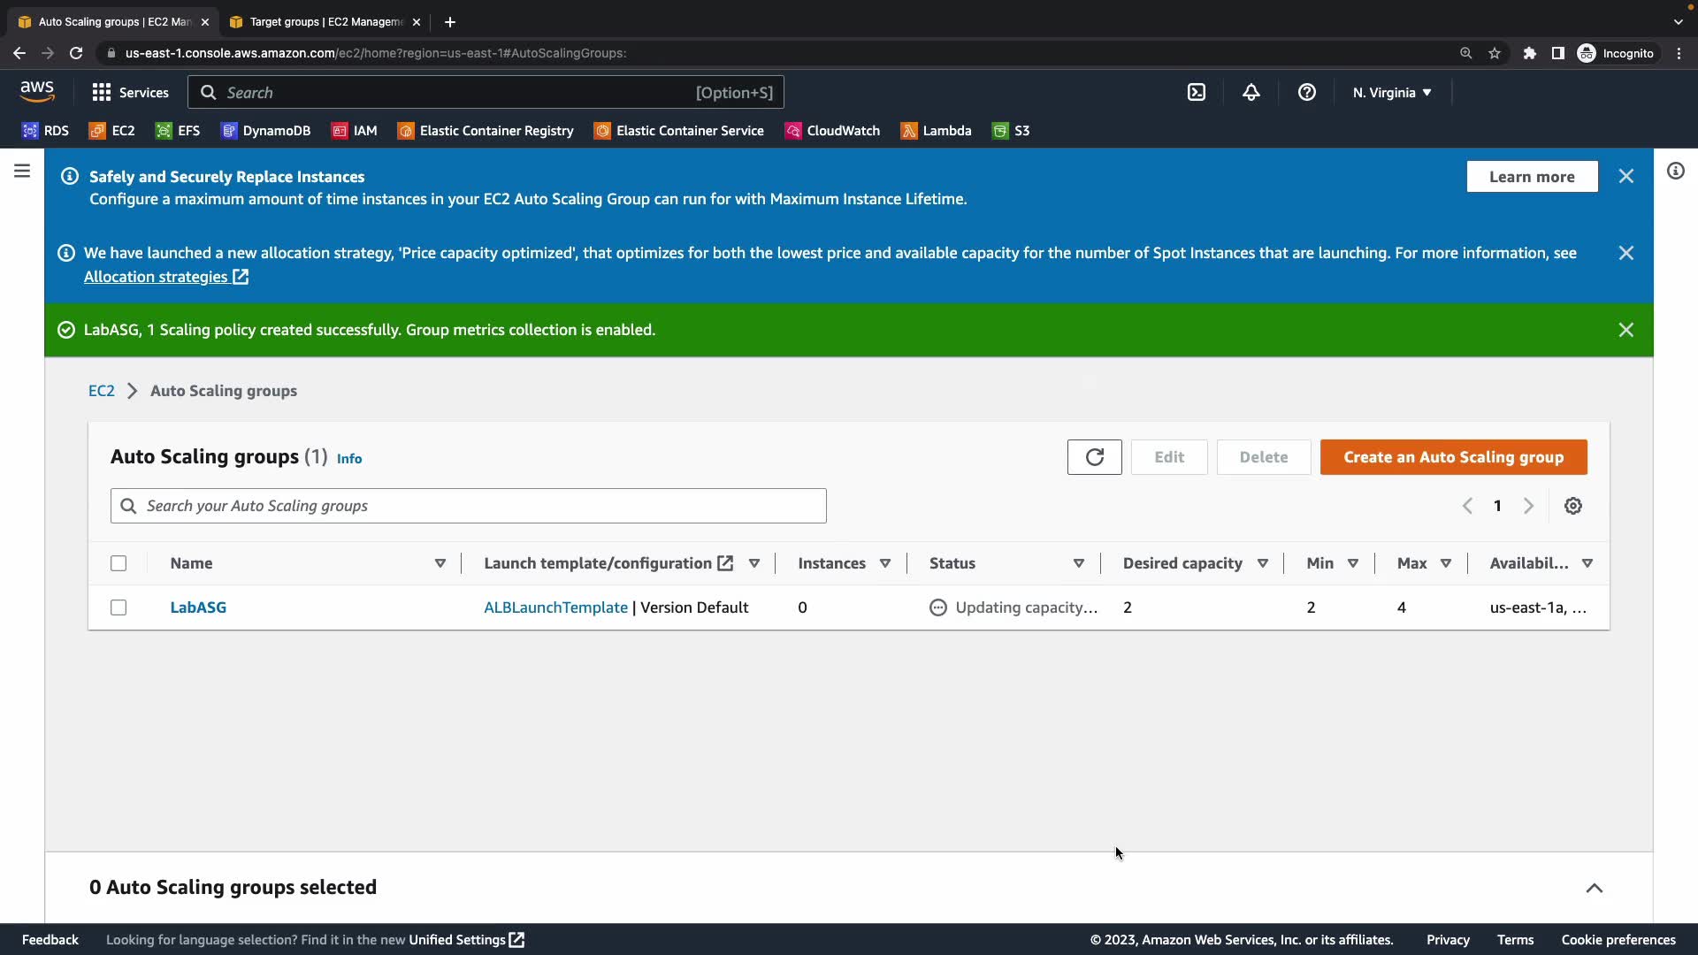
Task: Open the notifications bell icon
Action: coord(1251,93)
